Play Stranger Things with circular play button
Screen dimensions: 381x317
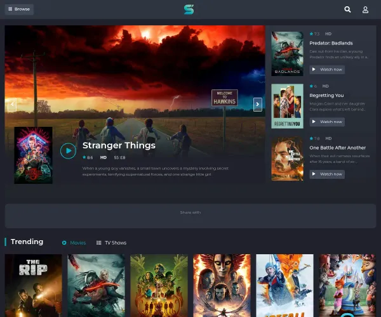click(69, 151)
